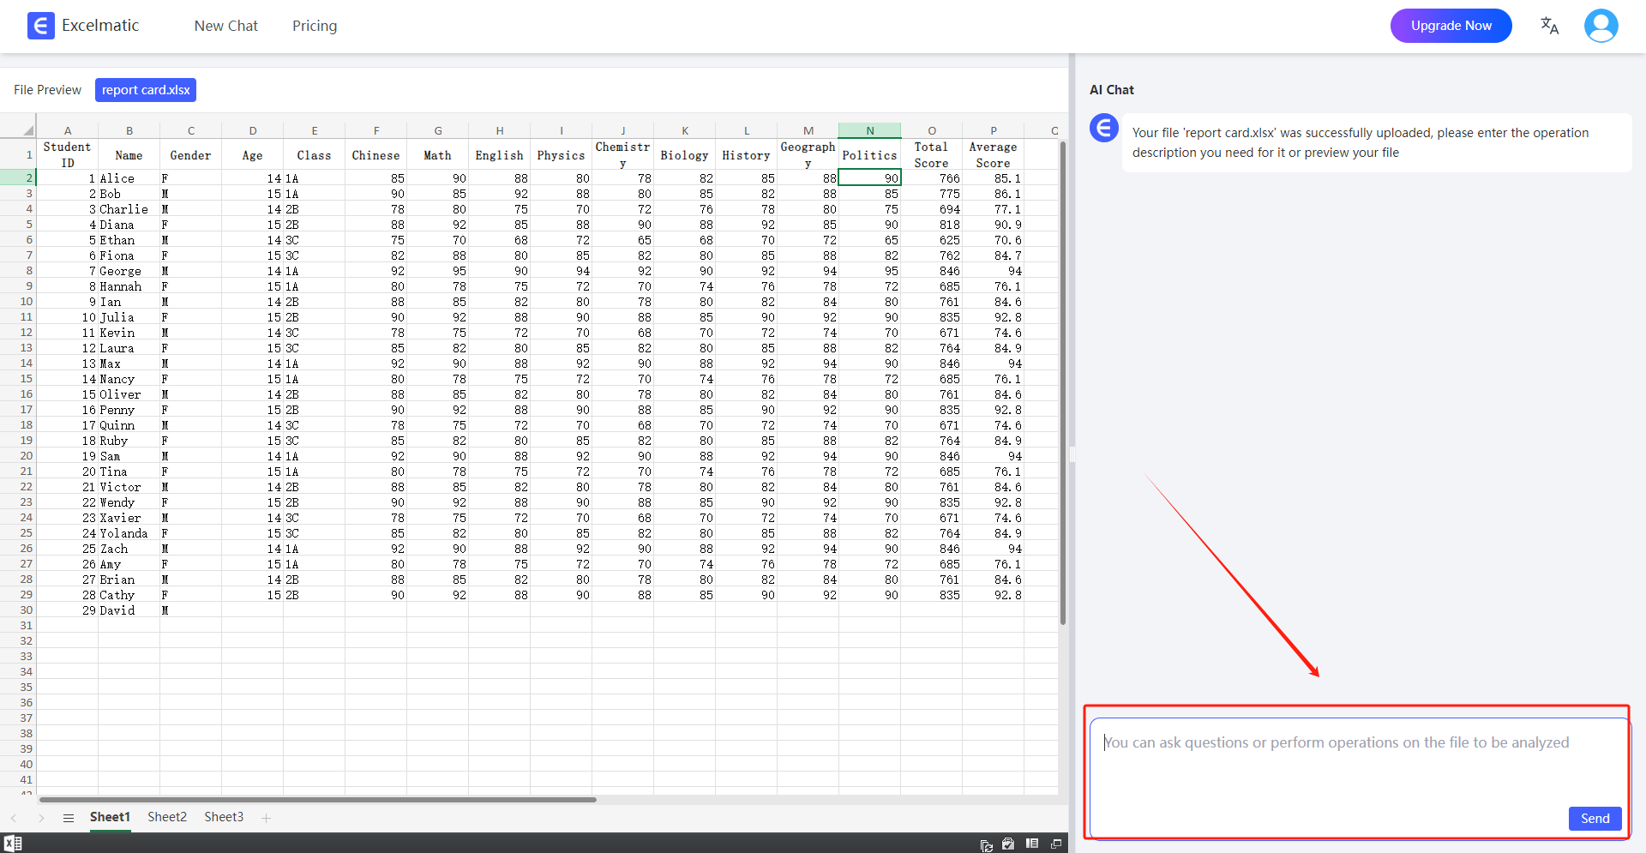Click the Excelmatic logo icon
Image resolution: width=1646 pixels, height=853 pixels.
(40, 26)
